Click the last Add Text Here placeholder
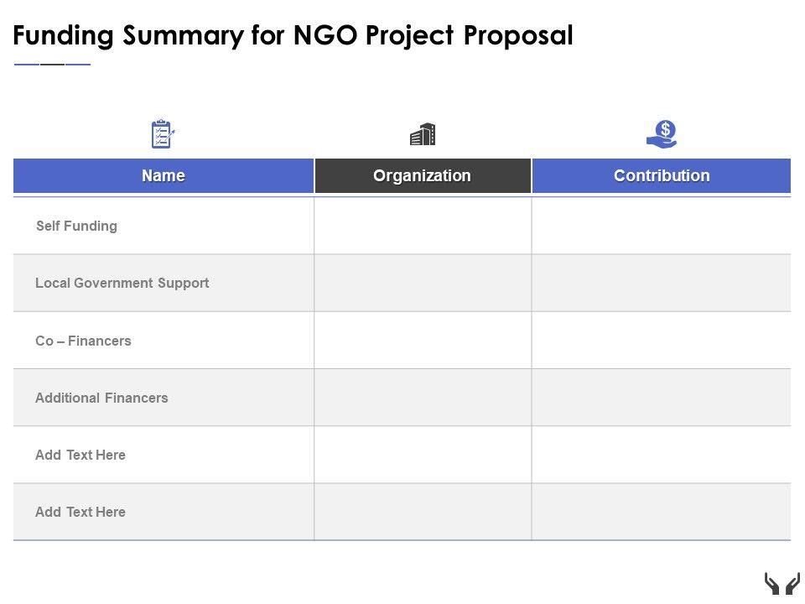The image size is (805, 604). pyautogui.click(x=80, y=512)
